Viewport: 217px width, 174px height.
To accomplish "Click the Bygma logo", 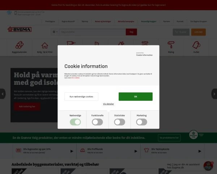I will (20, 29).
